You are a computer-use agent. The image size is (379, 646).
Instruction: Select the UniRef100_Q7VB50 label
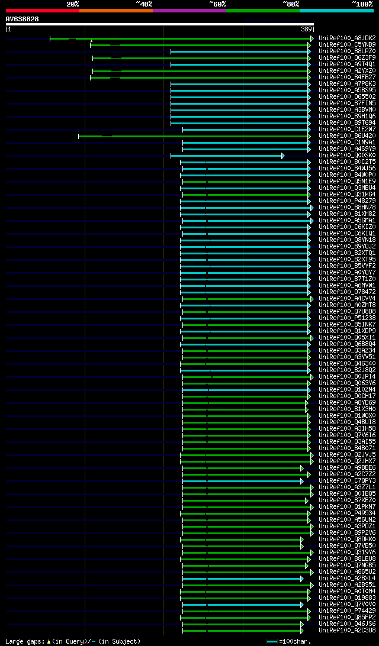tap(347, 546)
